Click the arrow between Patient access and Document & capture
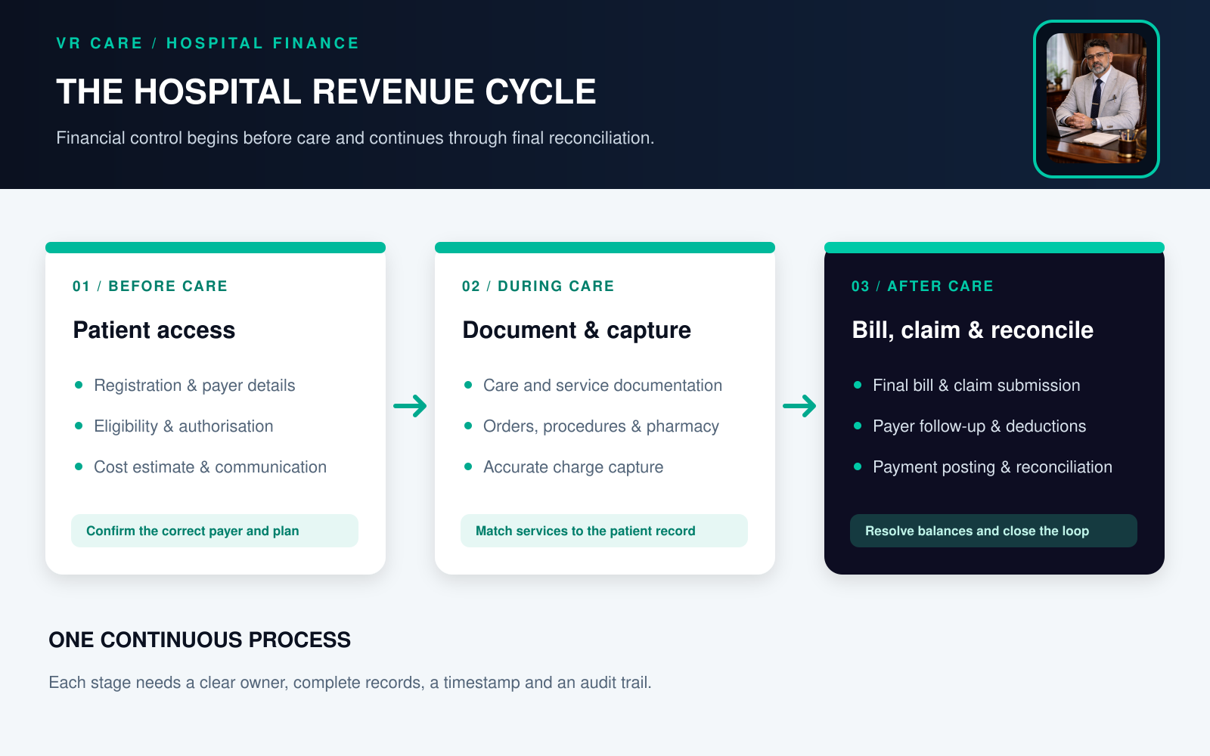 click(410, 406)
